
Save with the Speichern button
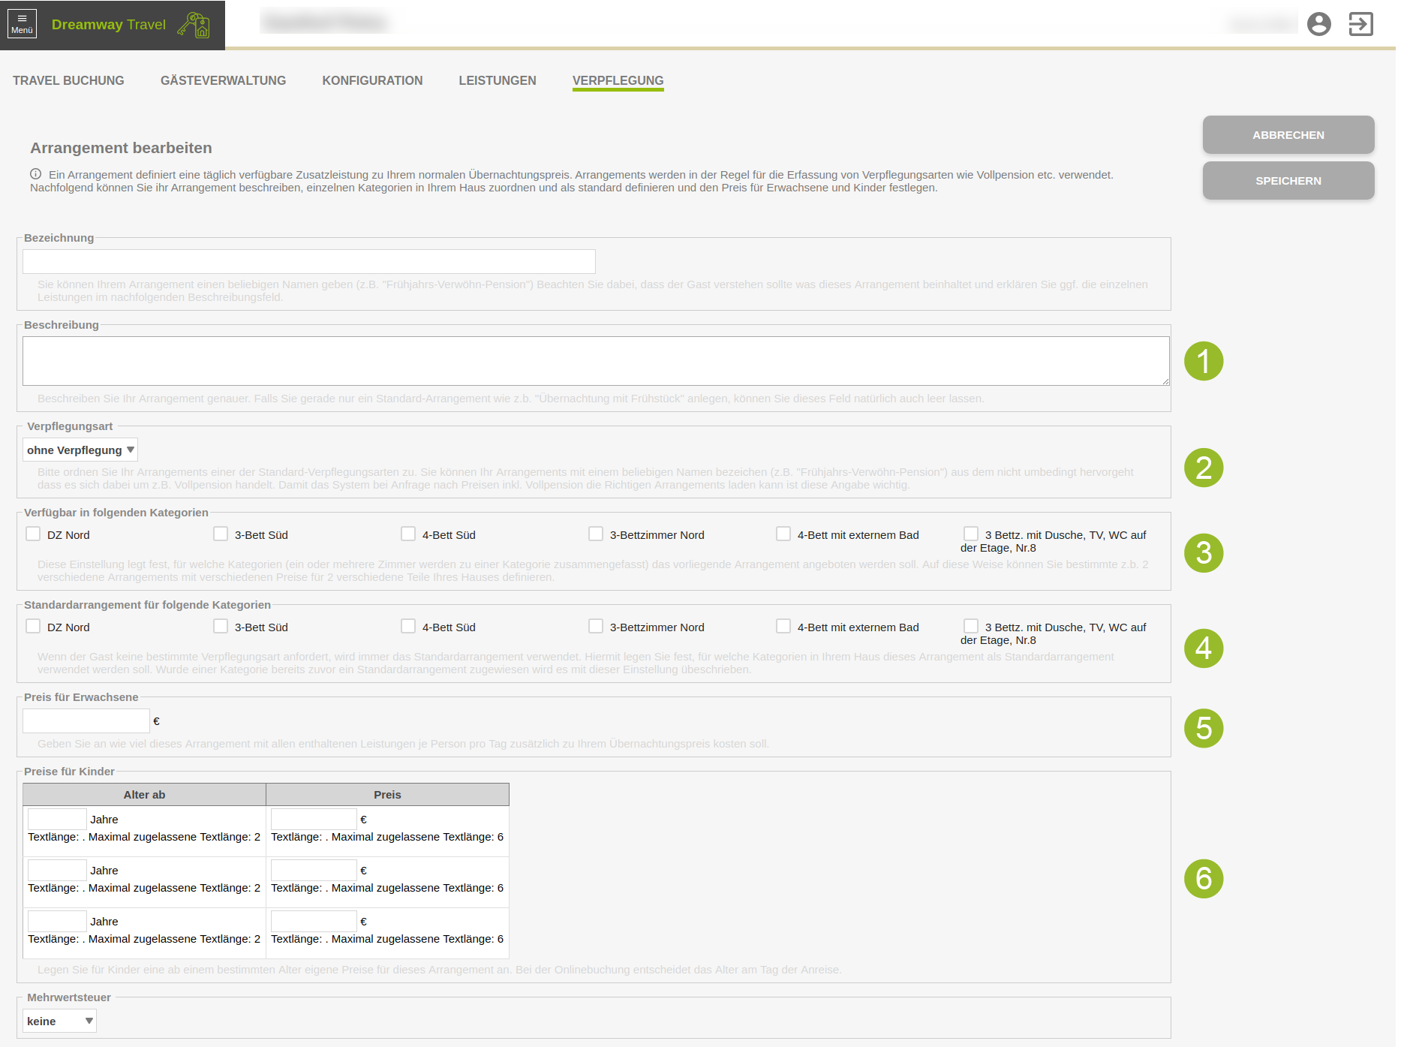(x=1288, y=181)
